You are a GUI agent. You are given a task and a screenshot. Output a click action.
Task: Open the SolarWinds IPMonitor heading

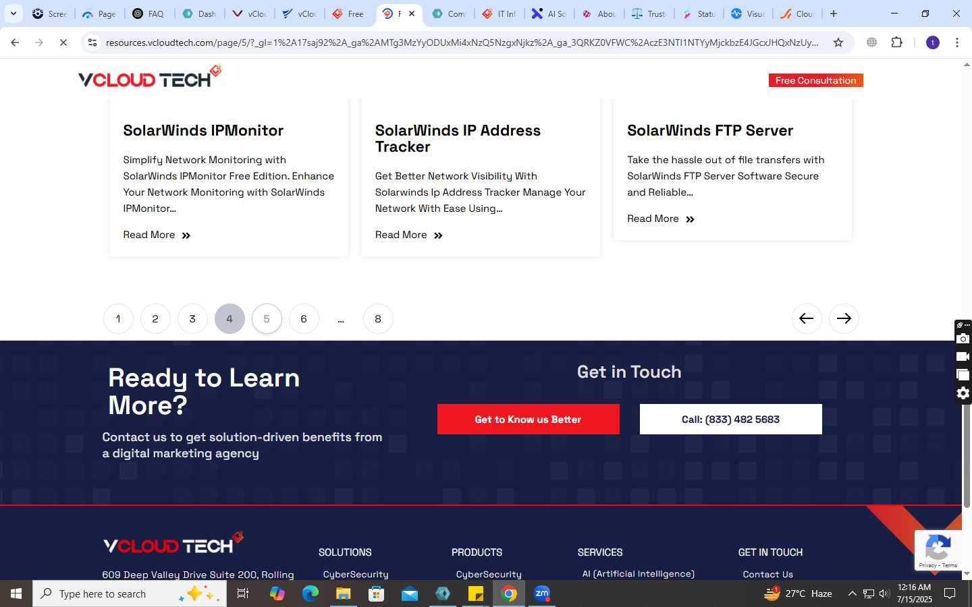pos(203,131)
